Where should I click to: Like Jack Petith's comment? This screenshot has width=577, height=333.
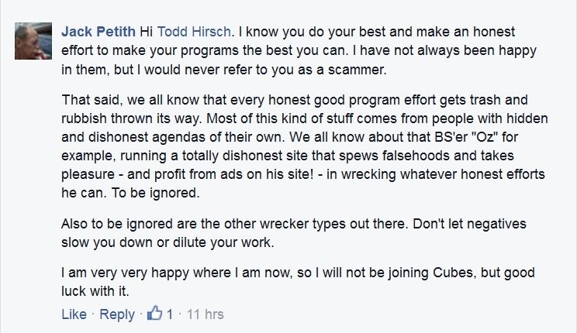point(74,314)
